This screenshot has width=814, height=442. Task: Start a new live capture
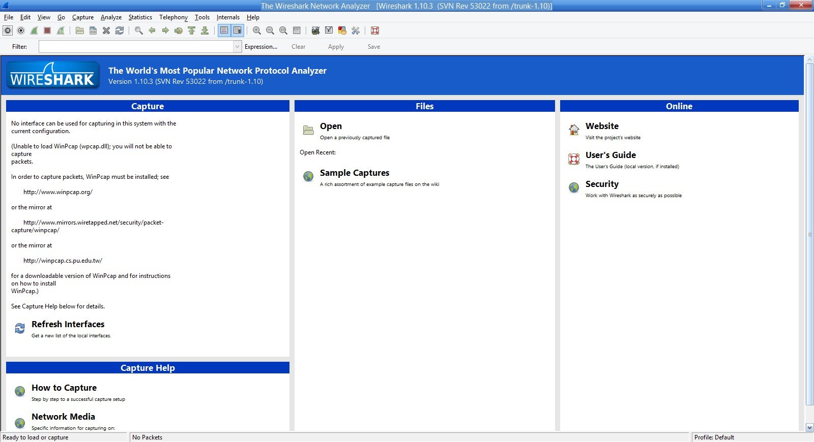click(x=34, y=30)
